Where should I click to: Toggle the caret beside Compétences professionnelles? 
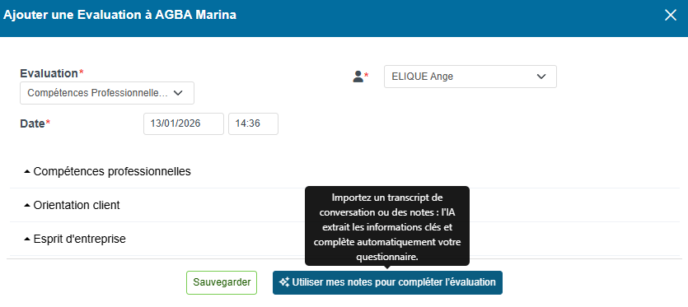tap(27, 171)
